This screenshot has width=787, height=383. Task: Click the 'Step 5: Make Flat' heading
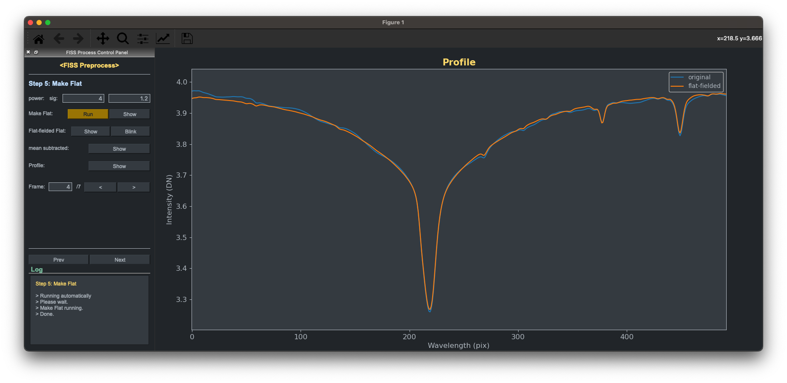click(55, 84)
